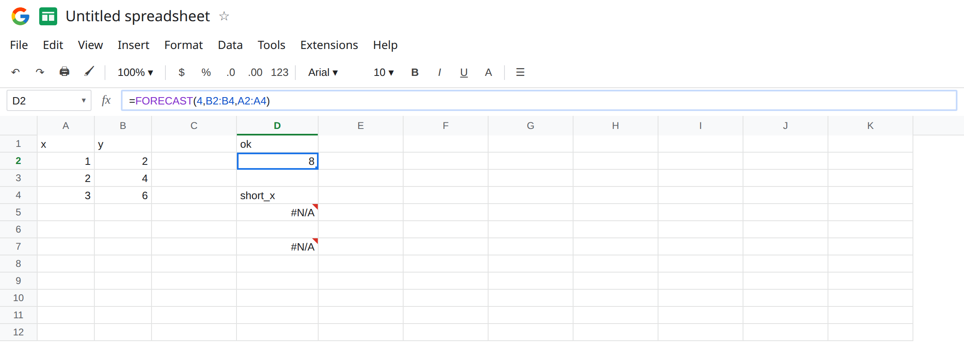Rename the Untitled spreadsheet title

tap(138, 16)
